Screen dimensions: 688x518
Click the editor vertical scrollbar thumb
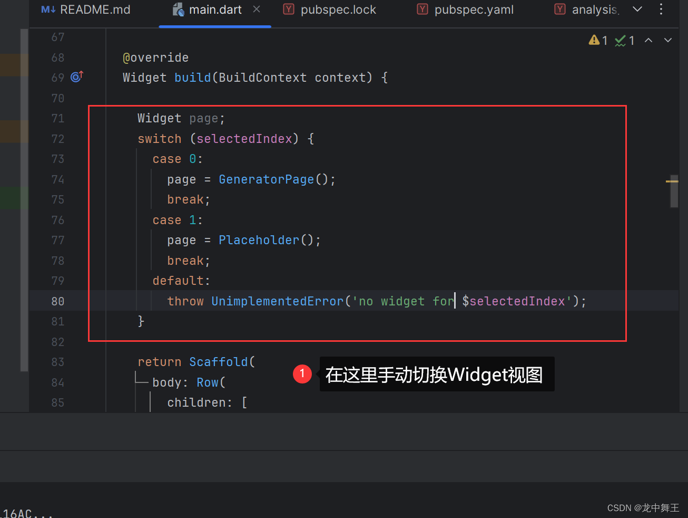point(674,191)
